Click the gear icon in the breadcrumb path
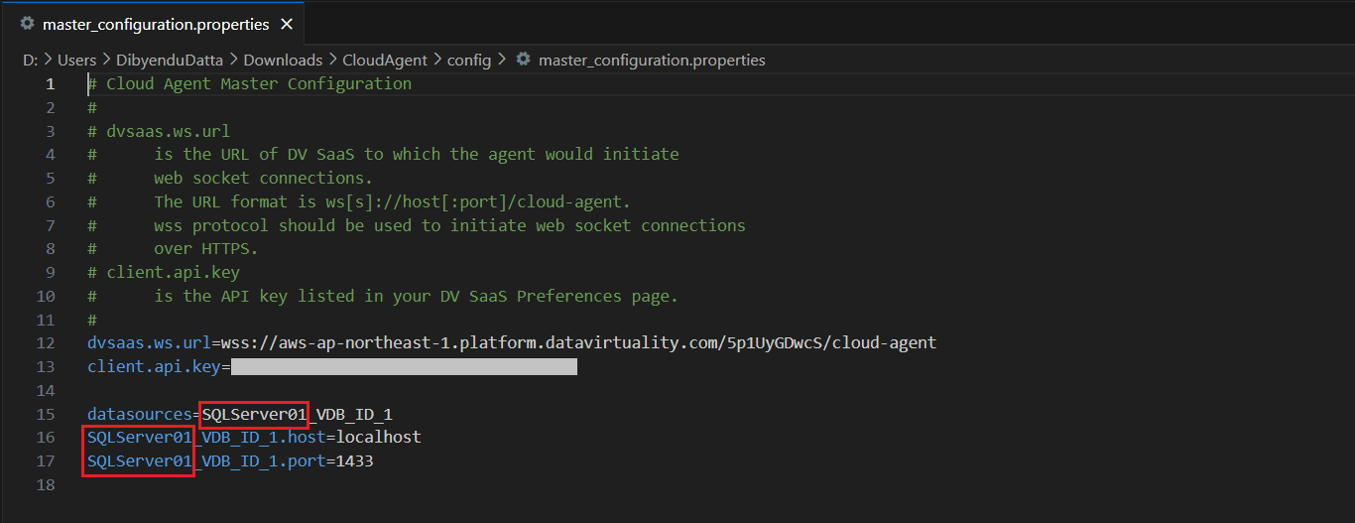This screenshot has height=523, width=1355. (x=524, y=60)
